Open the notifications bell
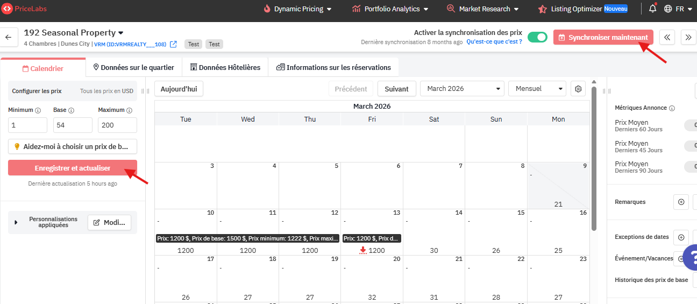This screenshot has height=304, width=697. coord(652,9)
